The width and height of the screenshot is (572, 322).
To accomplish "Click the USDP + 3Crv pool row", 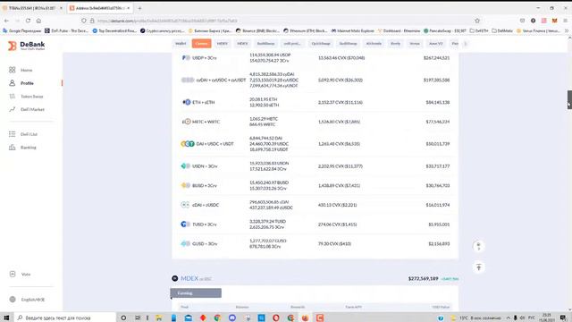I will 315,57.
